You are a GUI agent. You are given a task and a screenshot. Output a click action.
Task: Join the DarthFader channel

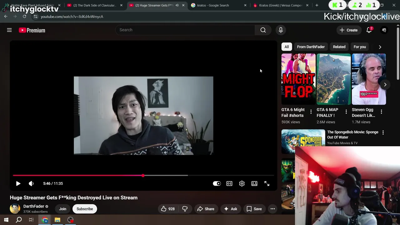62,209
